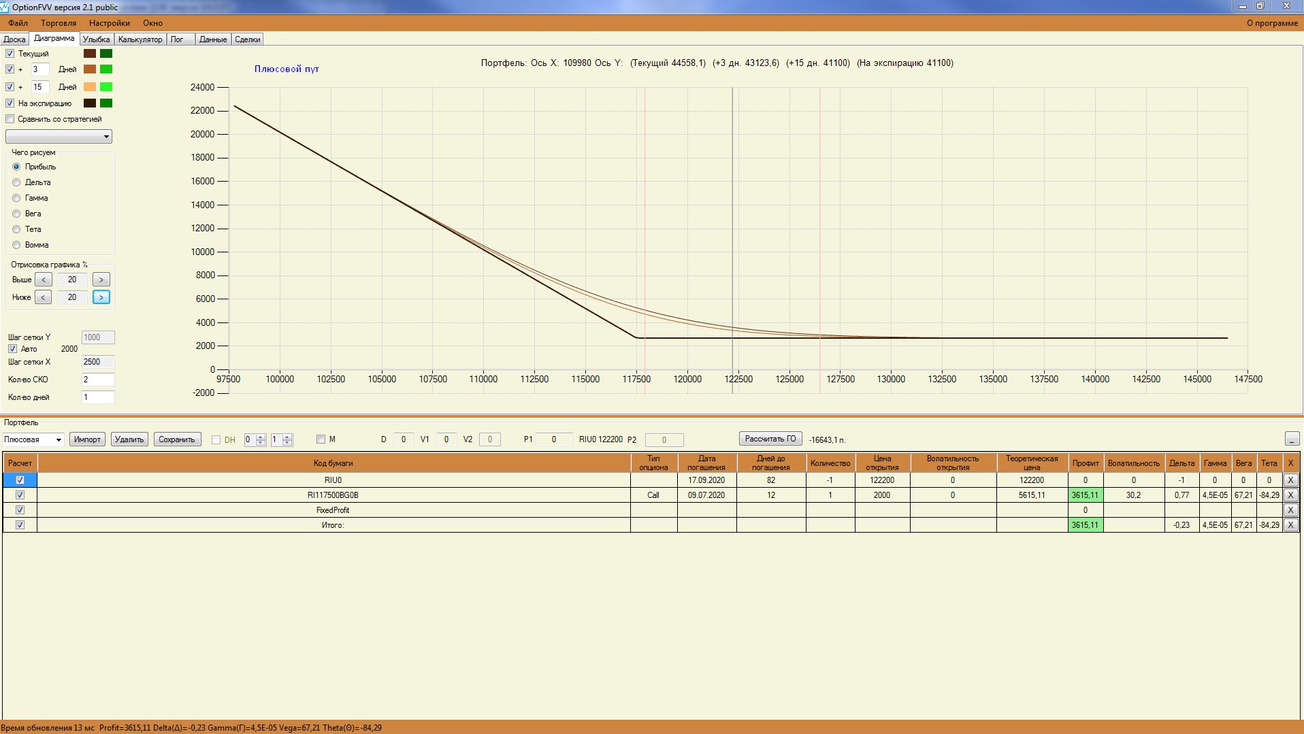Click the P1 input field
The height and width of the screenshot is (734, 1304).
(x=554, y=439)
